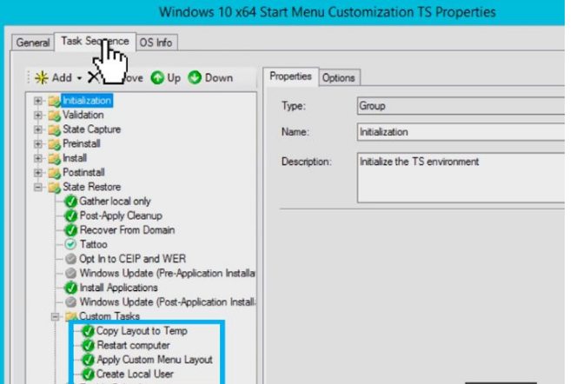Click the Initialization folder icon

[x=54, y=101]
